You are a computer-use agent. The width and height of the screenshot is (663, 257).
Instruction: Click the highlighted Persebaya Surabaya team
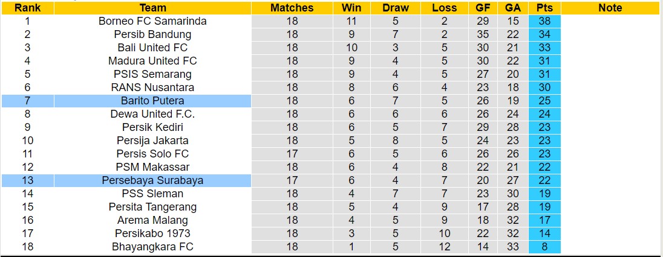[x=152, y=180]
